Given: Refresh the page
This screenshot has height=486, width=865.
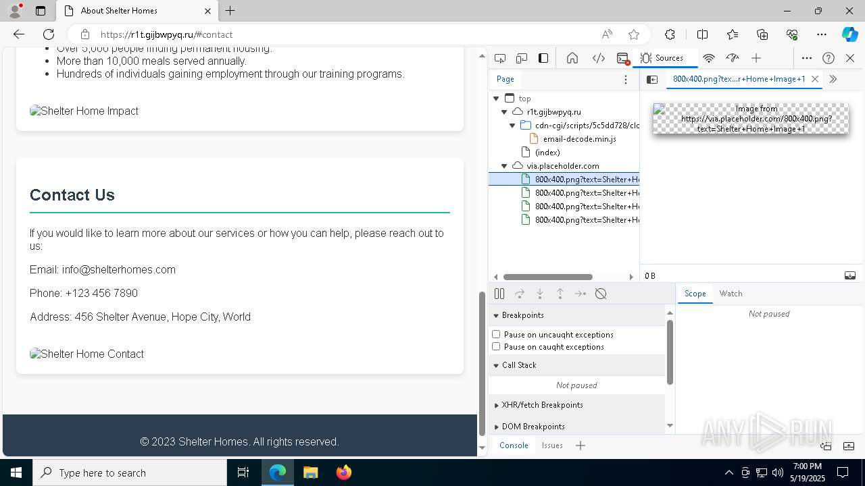Looking at the screenshot, I should tap(49, 34).
